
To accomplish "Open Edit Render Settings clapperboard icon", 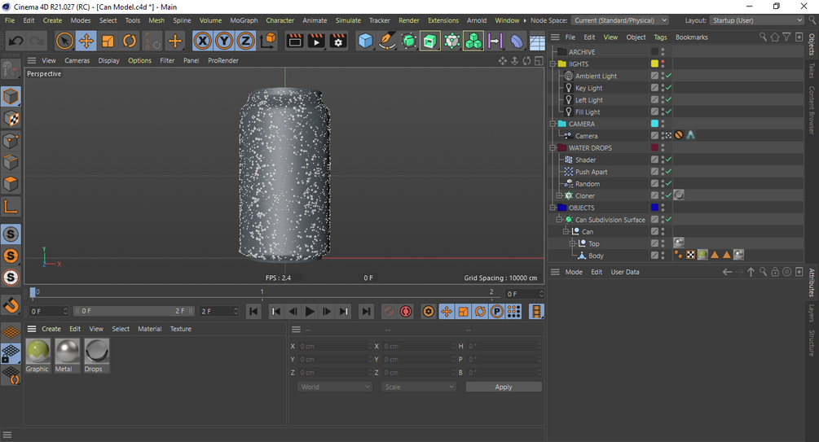I will click(x=338, y=41).
